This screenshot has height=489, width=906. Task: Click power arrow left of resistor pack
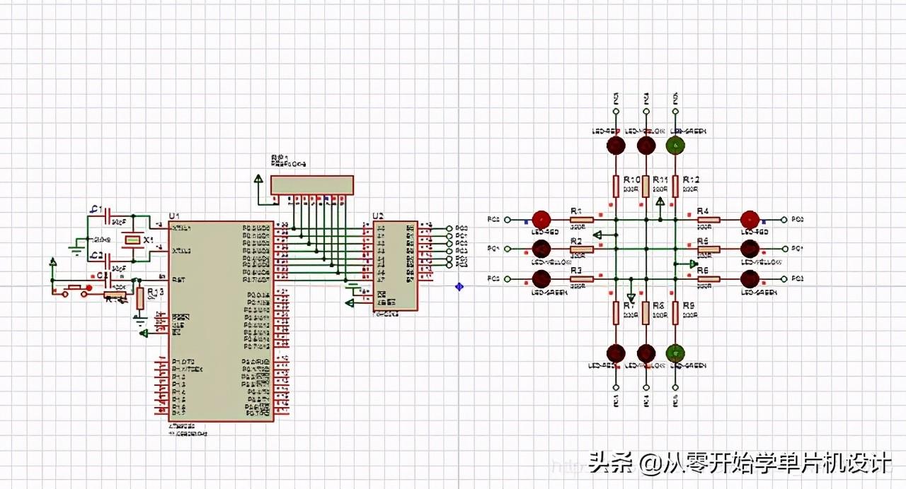(258, 179)
